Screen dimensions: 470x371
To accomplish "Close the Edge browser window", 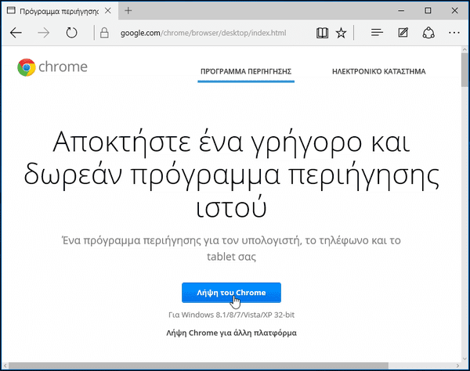I will (454, 11).
